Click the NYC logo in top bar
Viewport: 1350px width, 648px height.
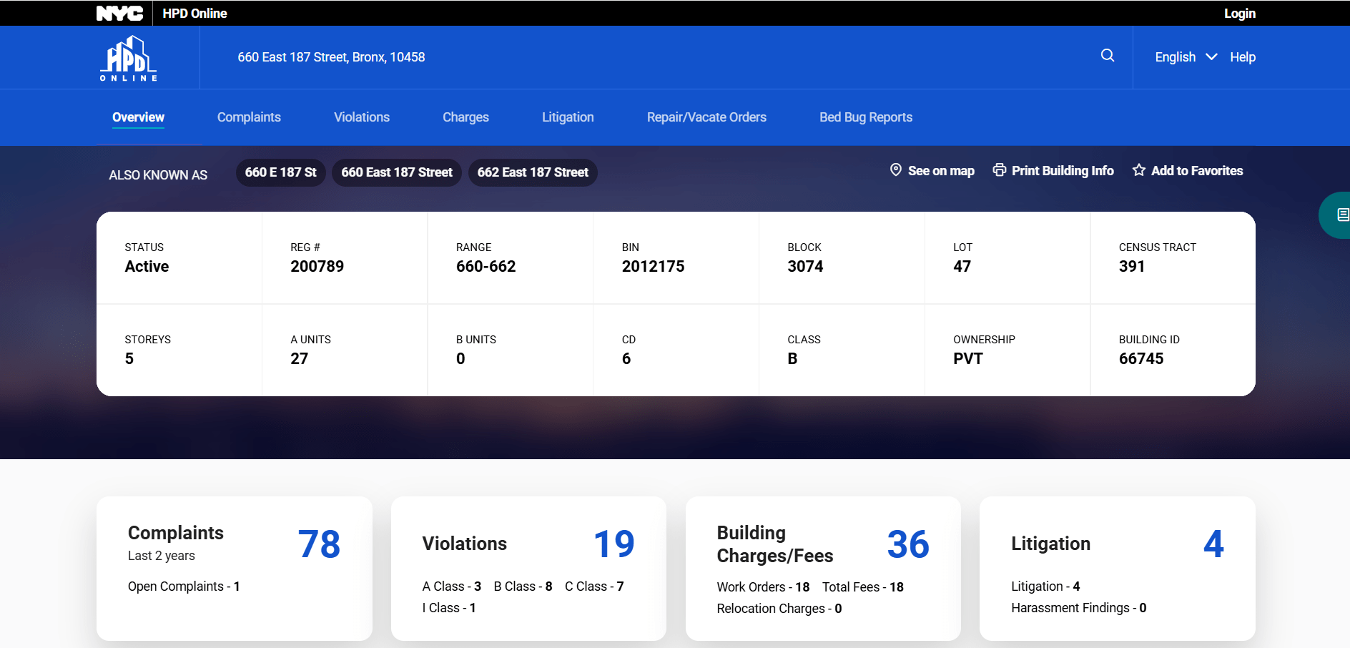(x=119, y=13)
